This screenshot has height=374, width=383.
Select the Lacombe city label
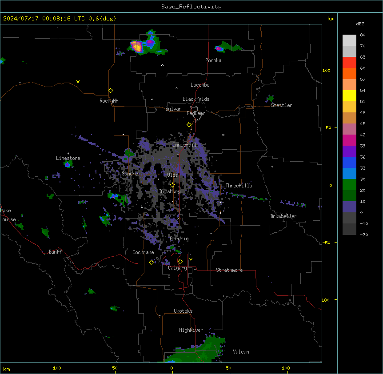tap(200, 85)
